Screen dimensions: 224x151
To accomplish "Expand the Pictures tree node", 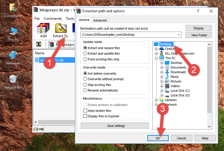I will pos(162,81).
